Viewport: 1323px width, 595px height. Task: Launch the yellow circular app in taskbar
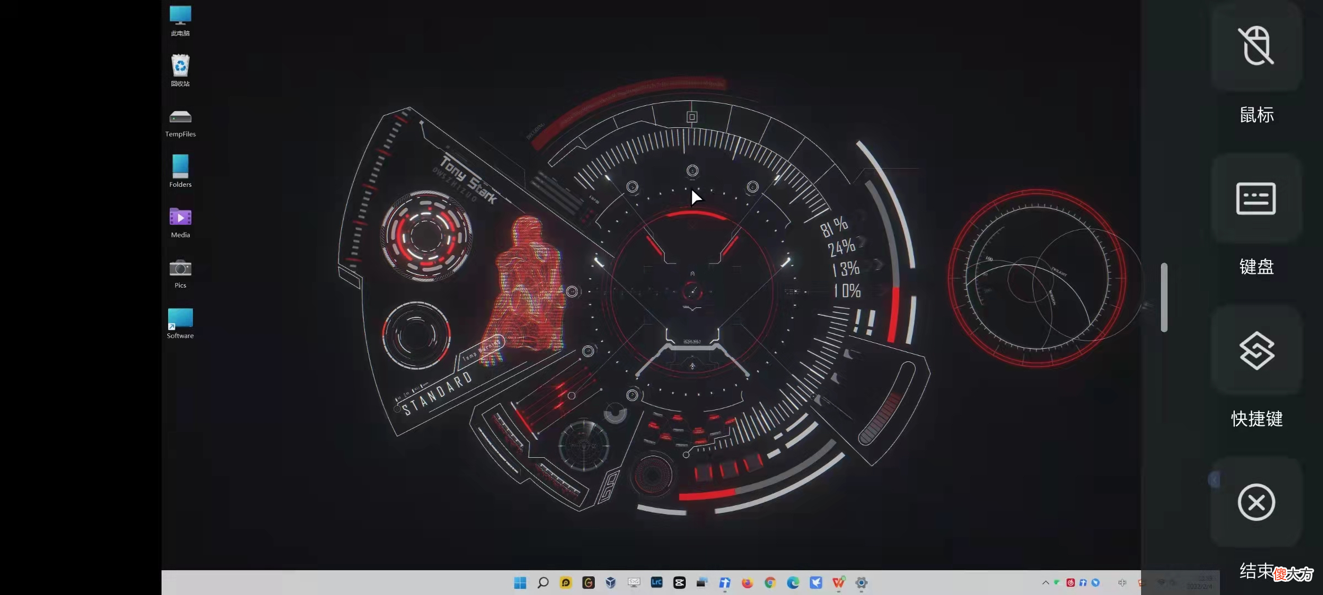pos(566,583)
